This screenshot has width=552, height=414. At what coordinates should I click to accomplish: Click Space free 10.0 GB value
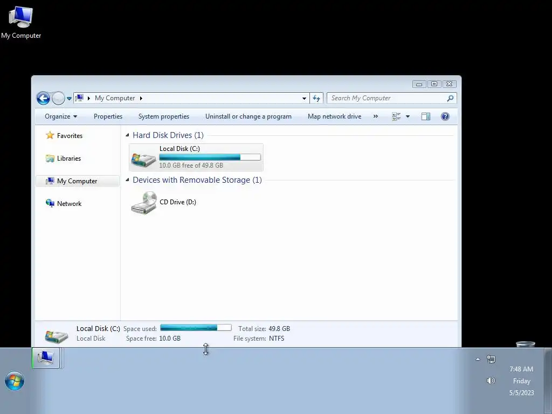pyautogui.click(x=170, y=339)
